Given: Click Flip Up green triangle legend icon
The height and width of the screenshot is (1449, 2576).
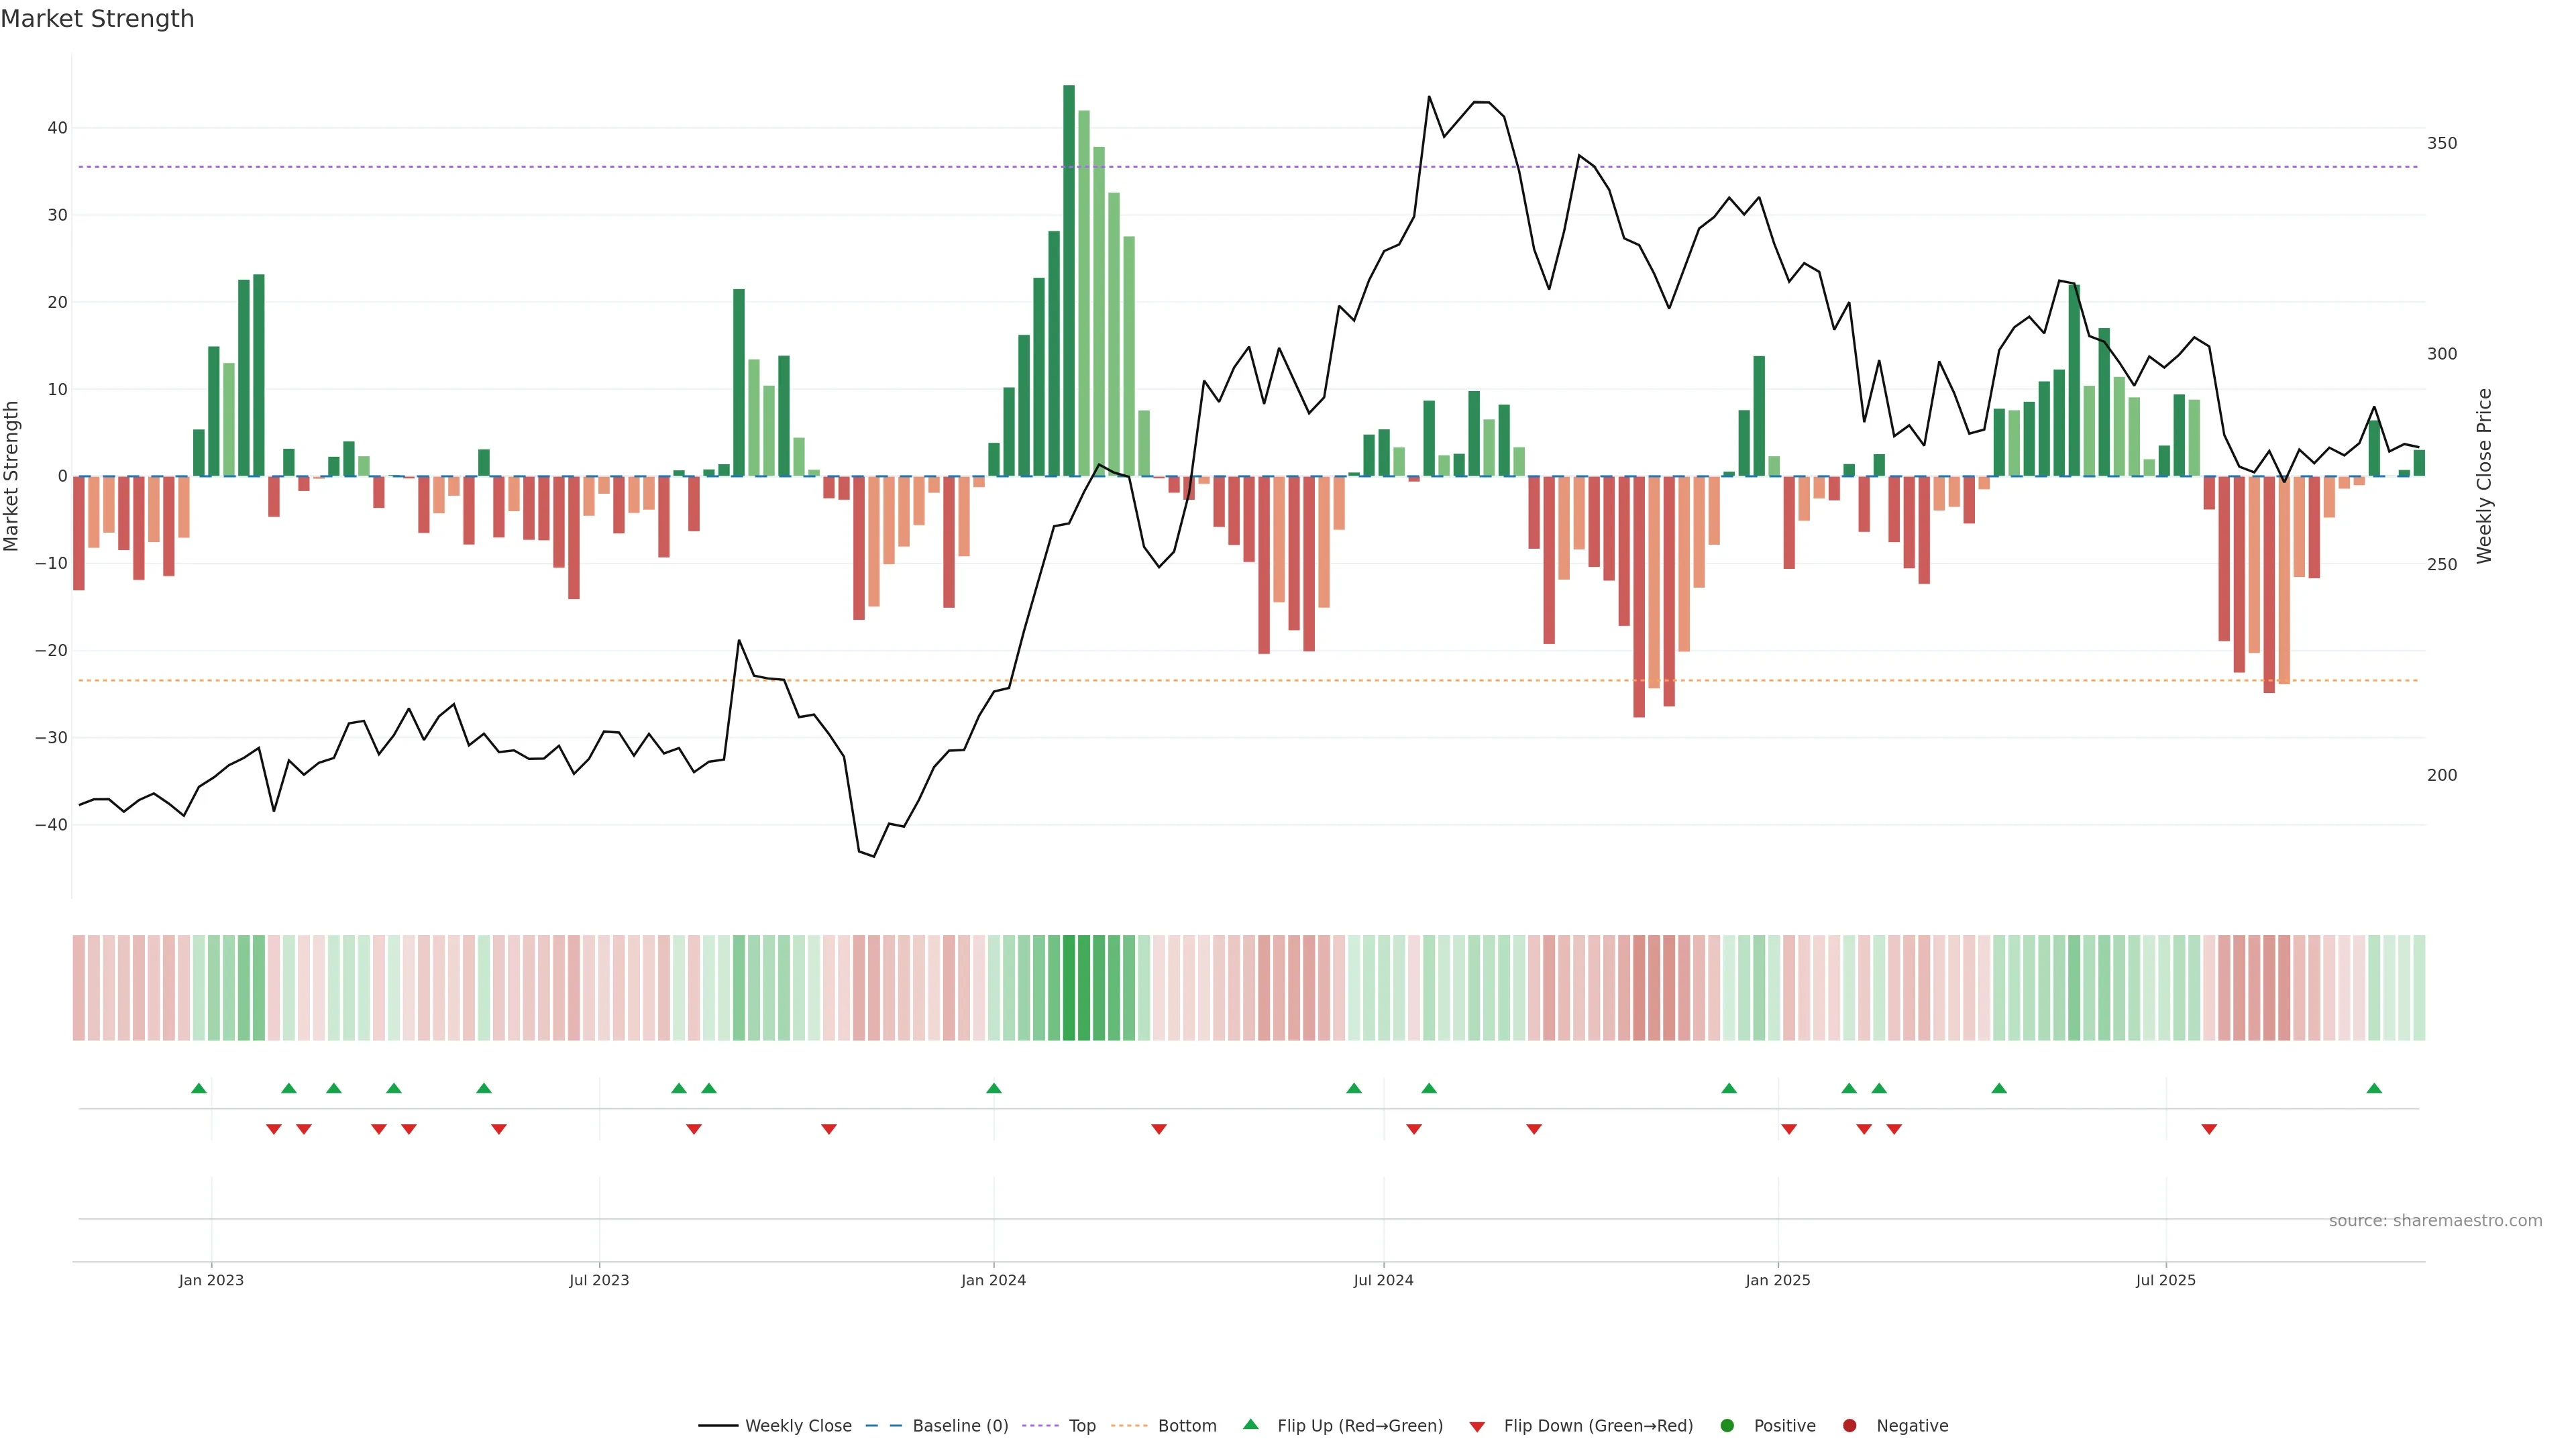Looking at the screenshot, I should (1250, 1424).
